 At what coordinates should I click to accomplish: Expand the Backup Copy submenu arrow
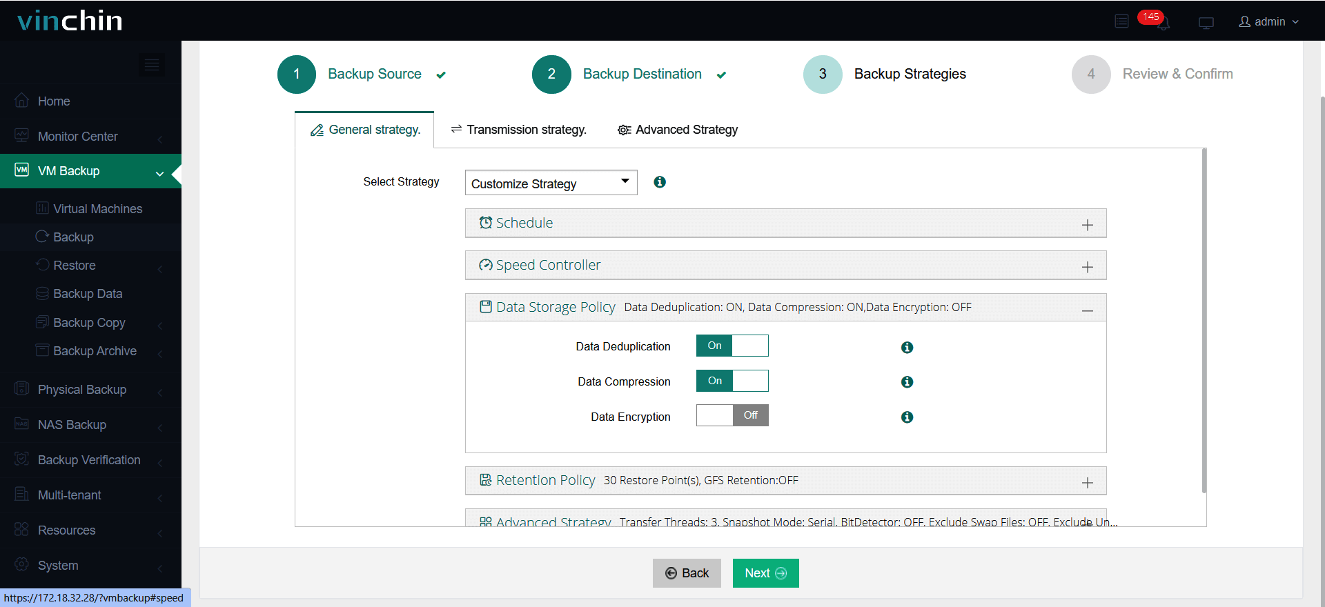pos(159,326)
